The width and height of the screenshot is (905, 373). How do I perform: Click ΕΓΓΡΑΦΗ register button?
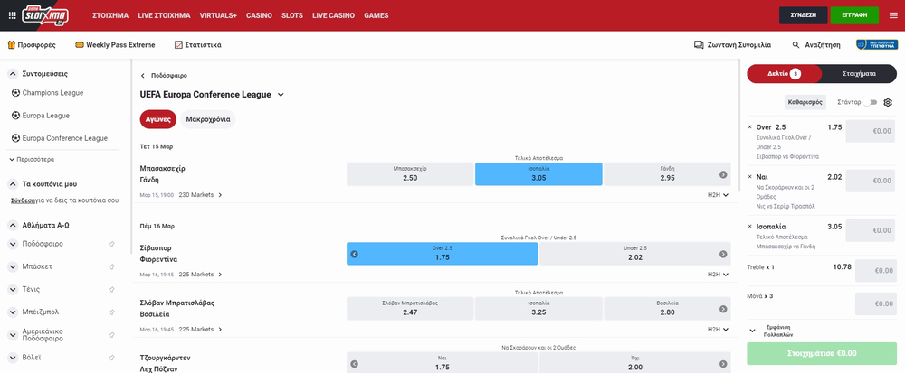pos(855,15)
